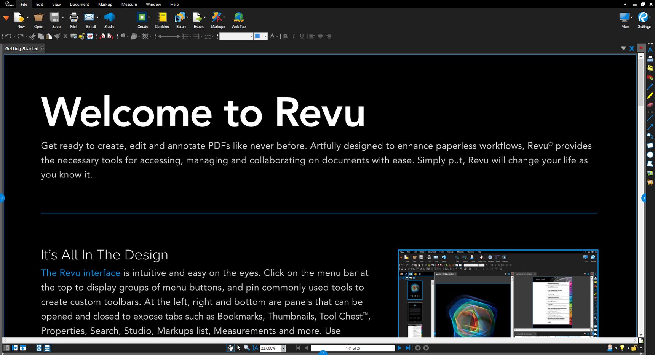Open the Measure menu
Image resolution: width=655 pixels, height=355 pixels.
[129, 4]
